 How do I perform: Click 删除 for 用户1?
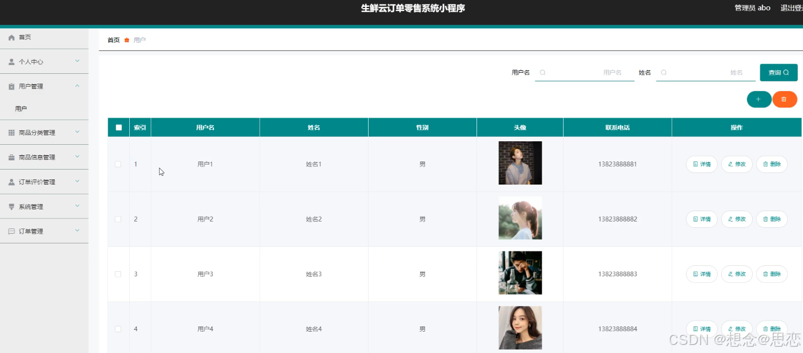[772, 164]
